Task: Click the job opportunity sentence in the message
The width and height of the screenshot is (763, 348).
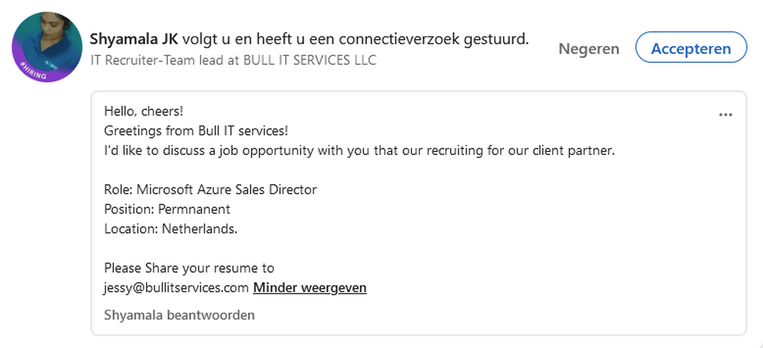Action: tap(359, 151)
